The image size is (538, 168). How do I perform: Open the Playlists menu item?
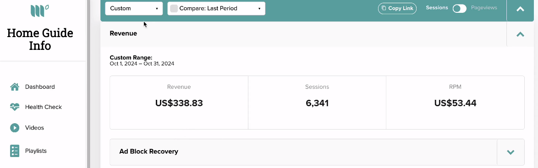36,151
